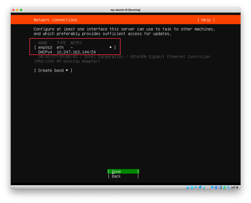The height and width of the screenshot is (203, 251).
Task: Click the MAC address 08:00:27:09:8b:63 line
Action: [x=58, y=57]
